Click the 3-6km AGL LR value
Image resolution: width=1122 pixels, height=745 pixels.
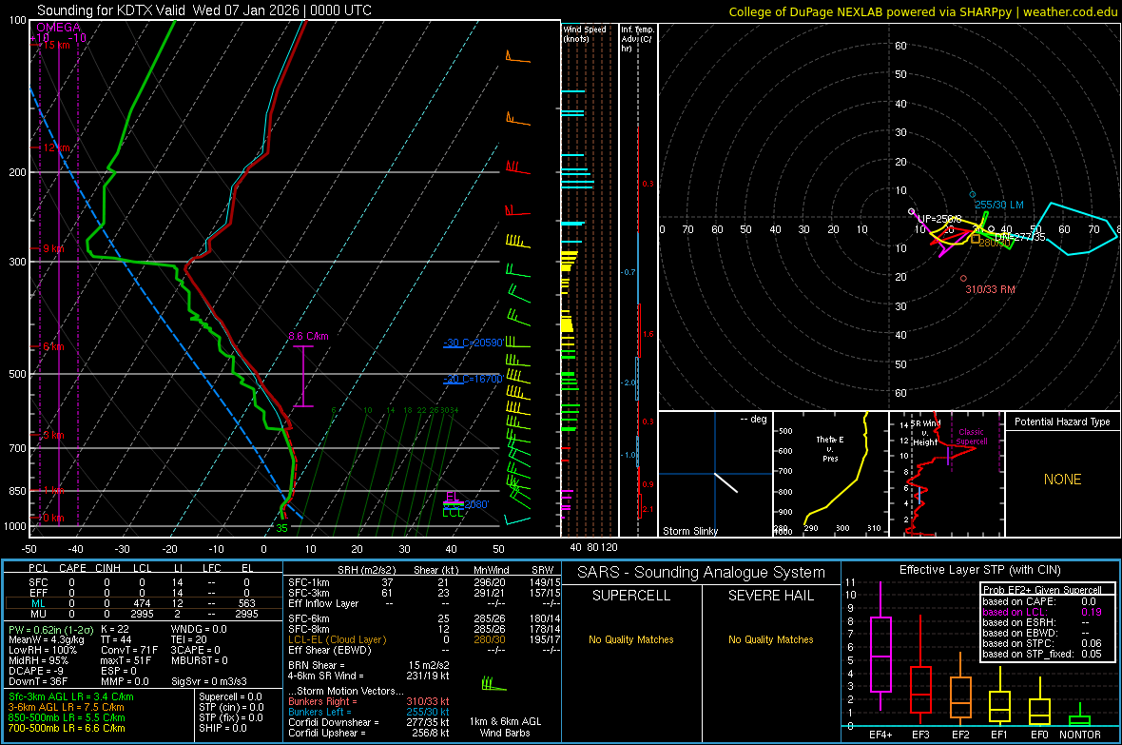71,707
